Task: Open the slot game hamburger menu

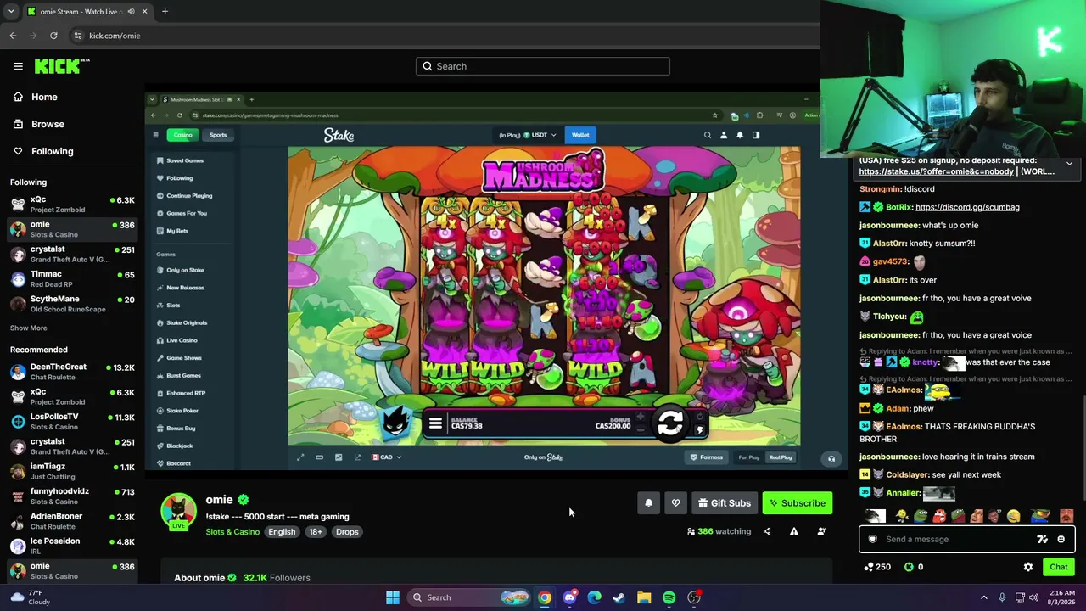Action: [x=435, y=423]
